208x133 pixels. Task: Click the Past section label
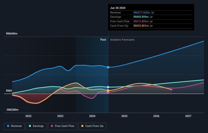point(103,40)
